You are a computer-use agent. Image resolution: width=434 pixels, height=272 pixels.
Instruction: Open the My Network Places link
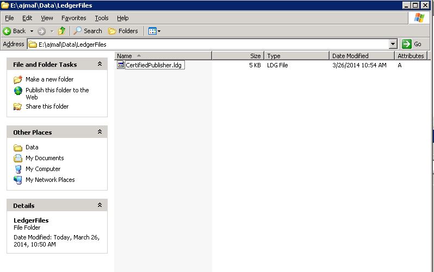[50, 180]
